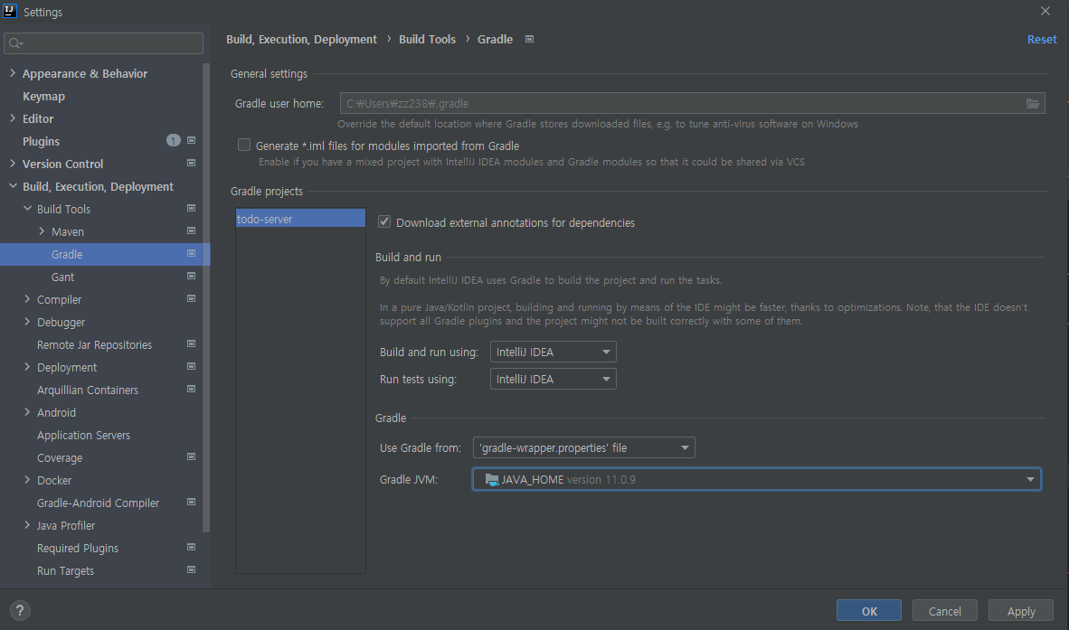Click the project settings icon in Gradle tree row
1069x630 pixels.
[191, 253]
